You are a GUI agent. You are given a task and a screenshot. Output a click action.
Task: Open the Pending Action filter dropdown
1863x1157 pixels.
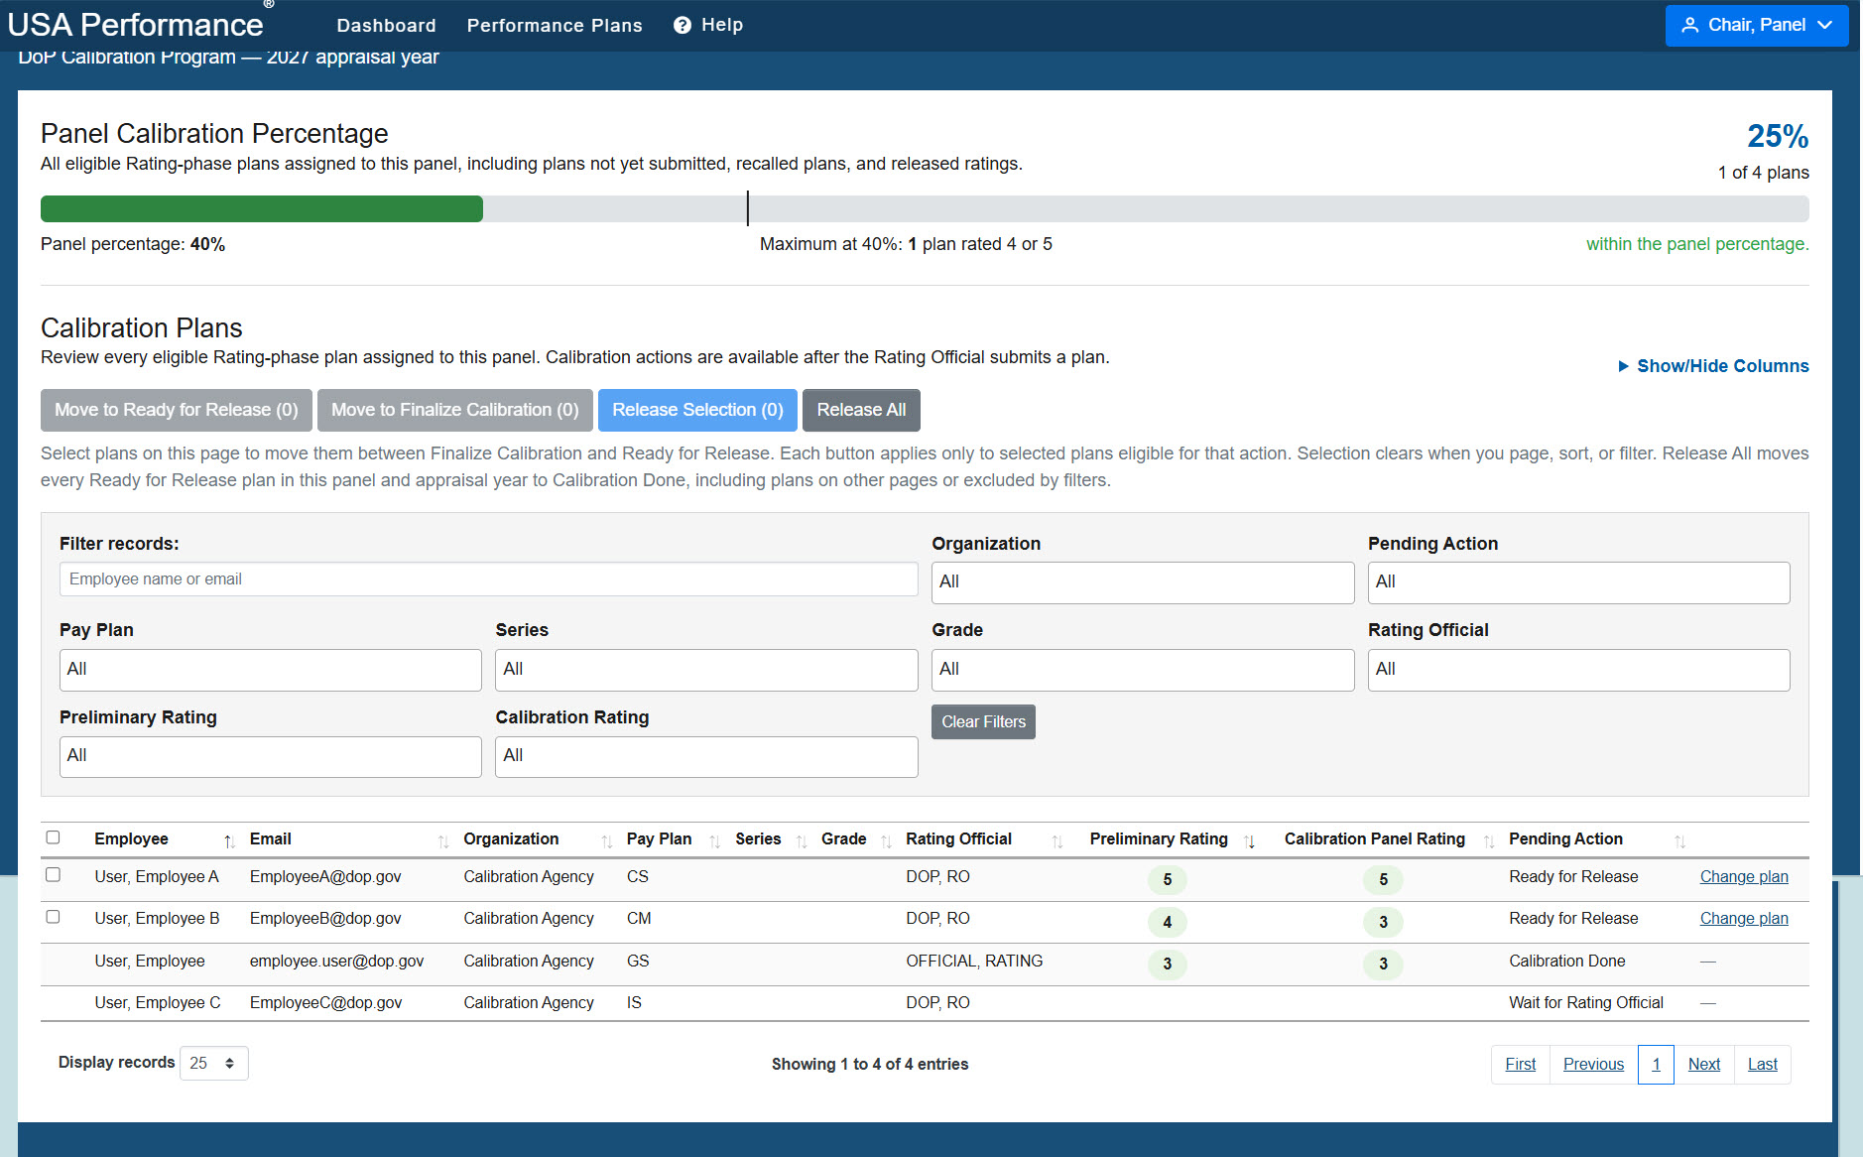pyautogui.click(x=1578, y=582)
